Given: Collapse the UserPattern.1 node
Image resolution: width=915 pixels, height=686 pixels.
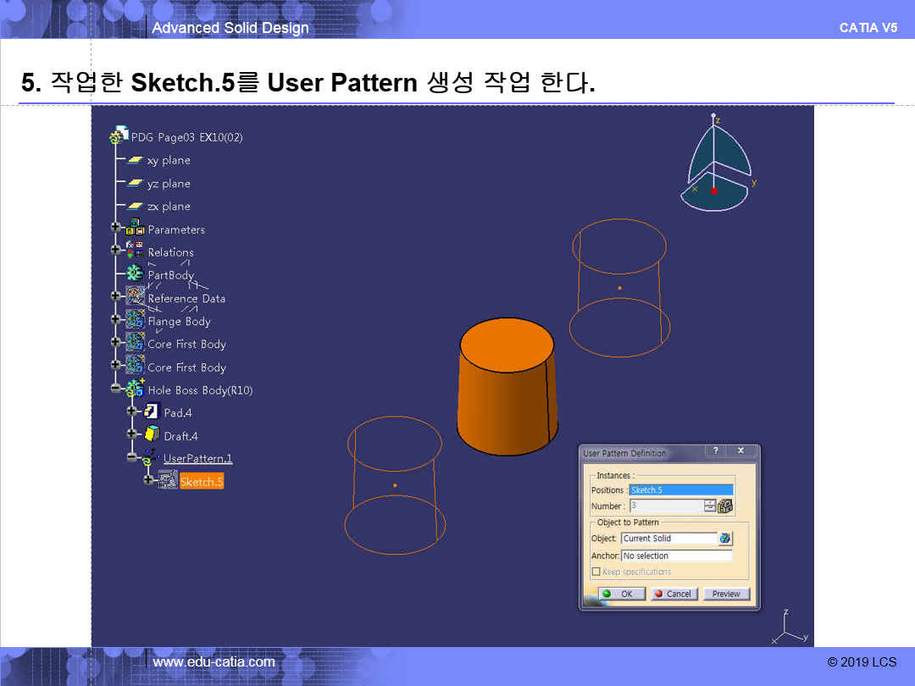Looking at the screenshot, I should pos(131,457).
